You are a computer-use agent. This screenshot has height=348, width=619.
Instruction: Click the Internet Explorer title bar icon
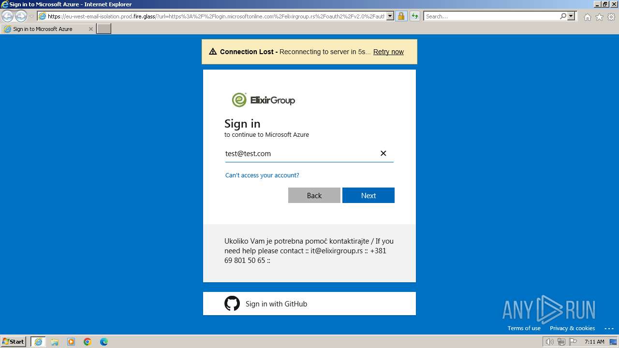5,4
